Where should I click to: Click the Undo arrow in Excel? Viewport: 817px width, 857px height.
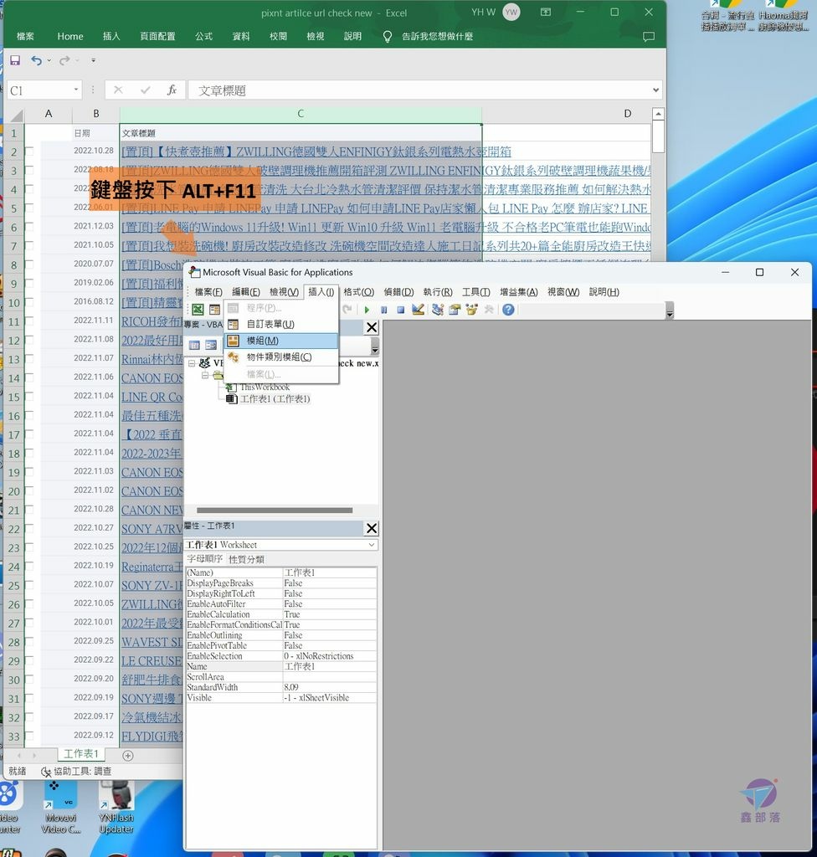coord(36,60)
